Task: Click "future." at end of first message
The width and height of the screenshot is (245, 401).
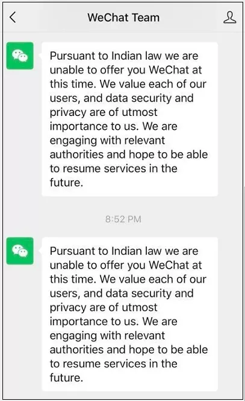Action: (67, 182)
